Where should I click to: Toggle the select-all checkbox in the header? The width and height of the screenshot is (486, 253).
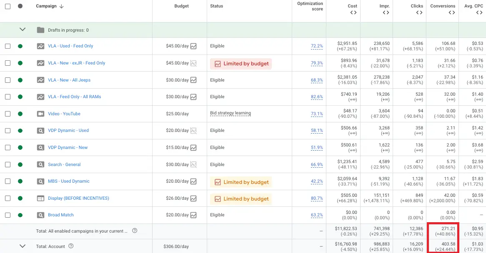8,6
